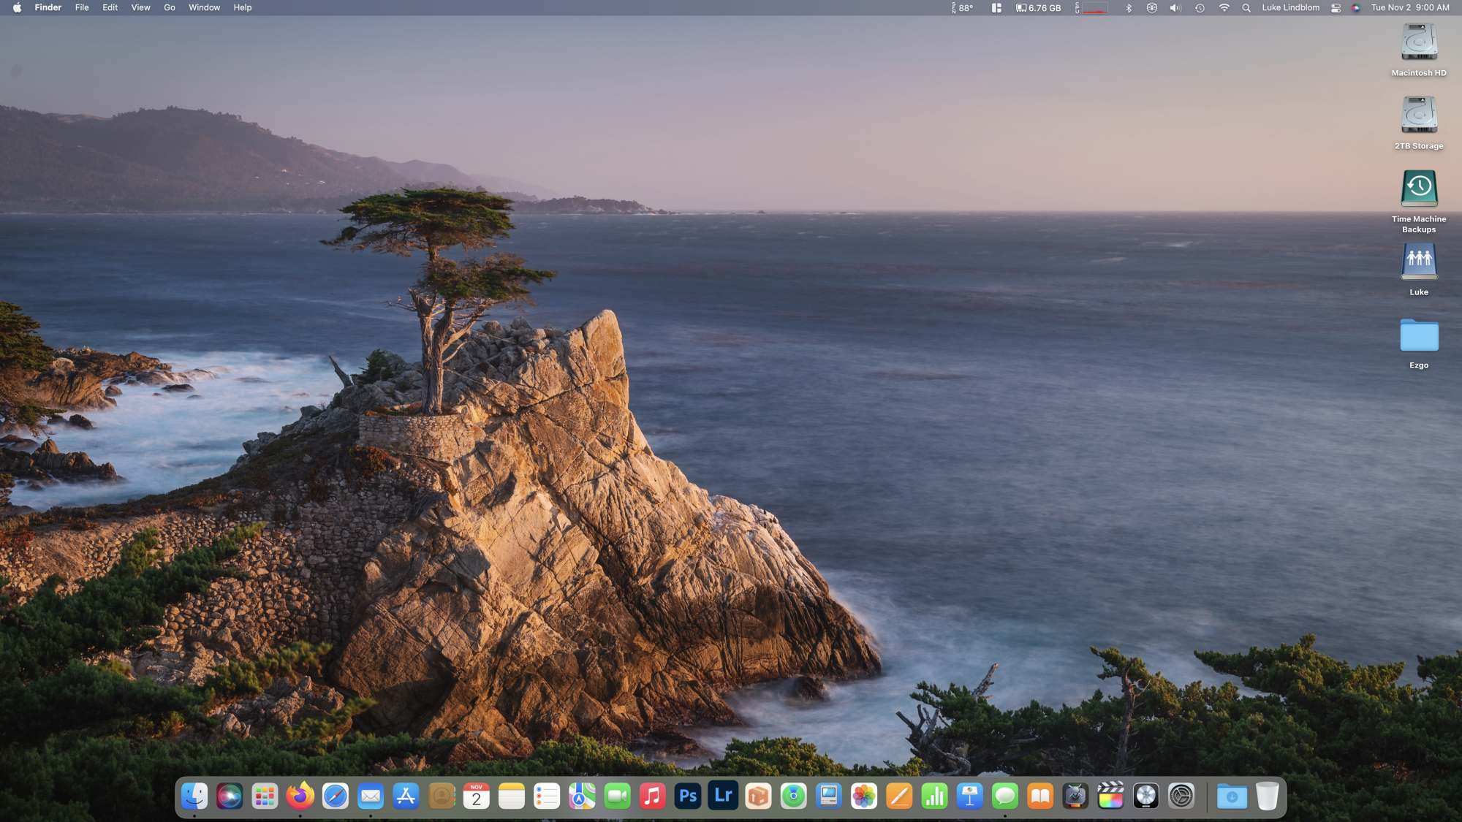1462x822 pixels.
Task: Open the View menu in the menu bar
Action: 140,8
